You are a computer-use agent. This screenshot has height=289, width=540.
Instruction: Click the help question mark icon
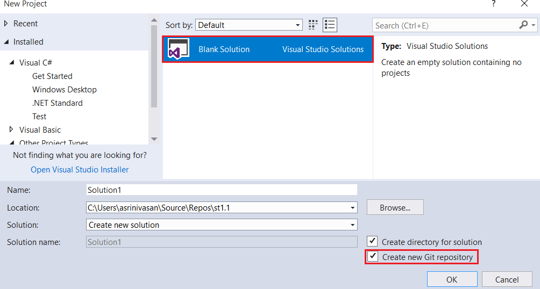click(x=493, y=4)
